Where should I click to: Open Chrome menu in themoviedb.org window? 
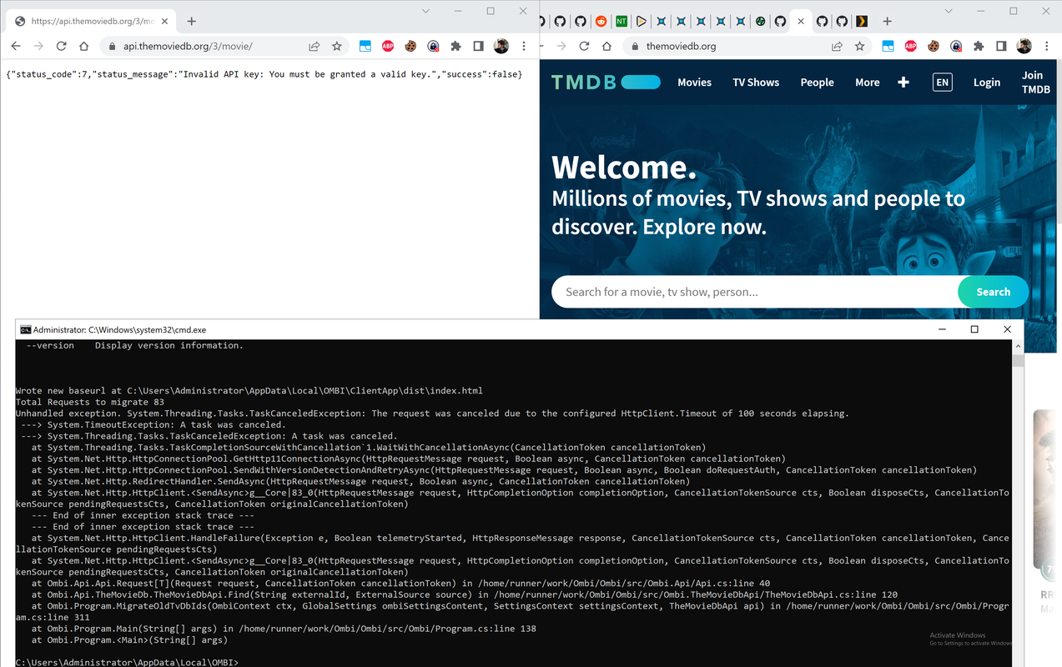pos(1046,47)
